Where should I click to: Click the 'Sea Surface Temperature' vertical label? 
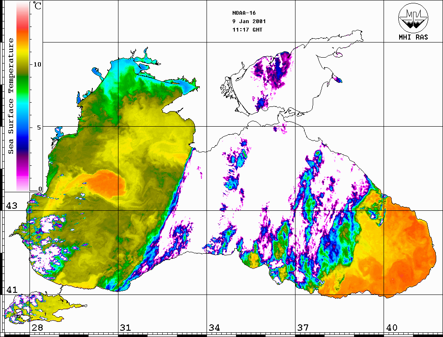pos(11,96)
